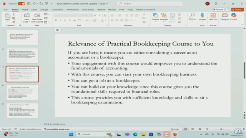The width and height of the screenshot is (246, 138).
Task: Click the Accessibility: Good to go status
Action: pyautogui.click(x=57, y=129)
